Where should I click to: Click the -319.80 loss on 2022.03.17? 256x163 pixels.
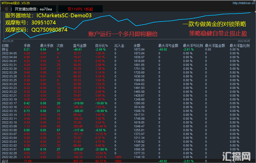[78, 103]
